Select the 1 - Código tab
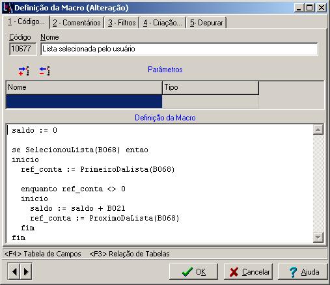Viewport: 330px width, 285px height. 26,22
